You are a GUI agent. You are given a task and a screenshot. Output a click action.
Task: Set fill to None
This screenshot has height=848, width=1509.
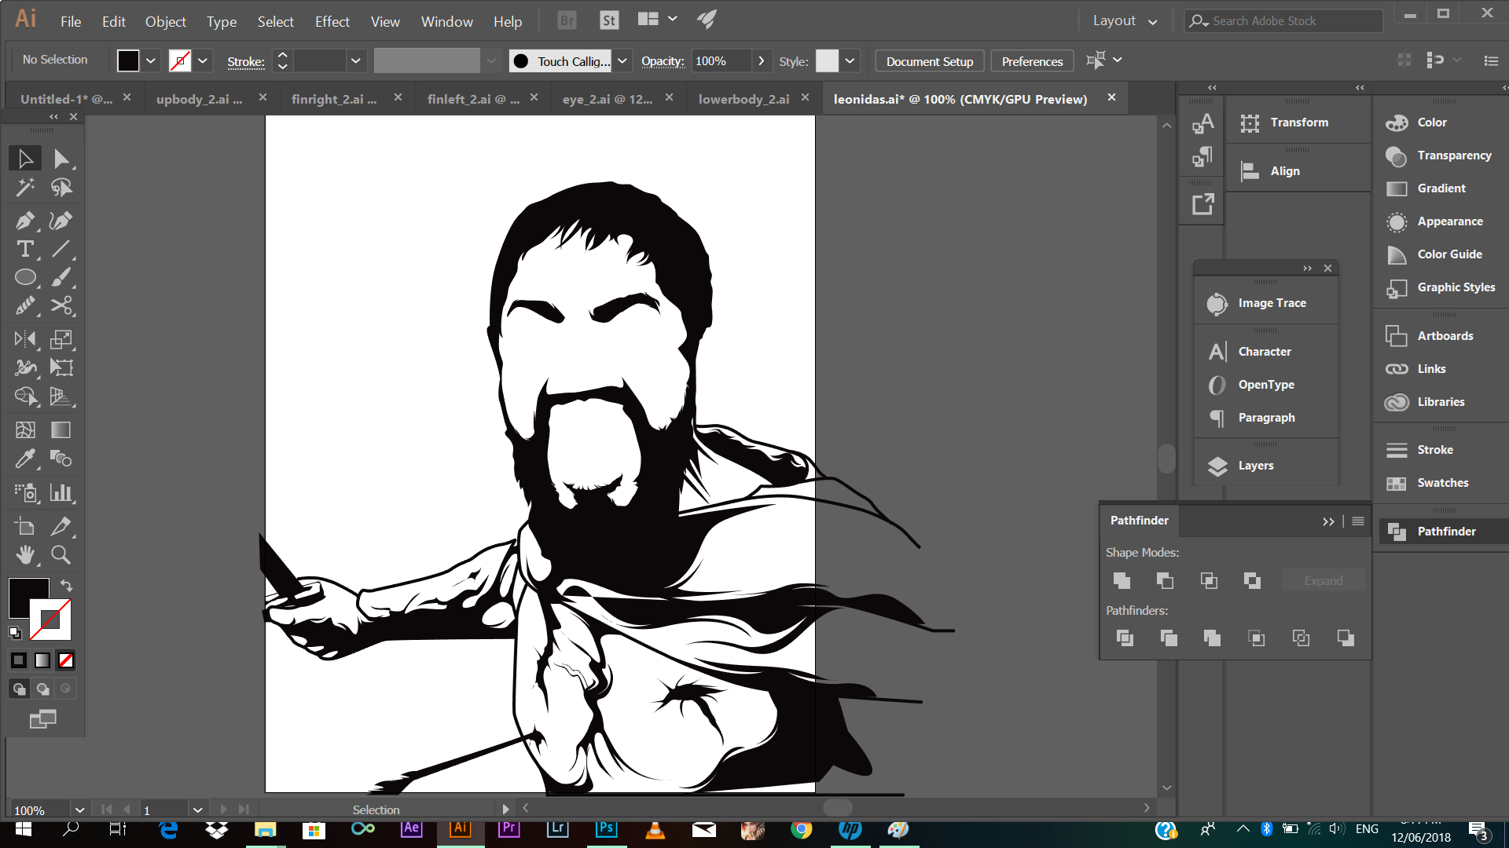[67, 661]
